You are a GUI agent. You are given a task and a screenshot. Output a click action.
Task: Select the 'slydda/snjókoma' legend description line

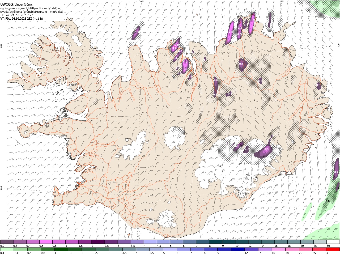tap(32, 12)
